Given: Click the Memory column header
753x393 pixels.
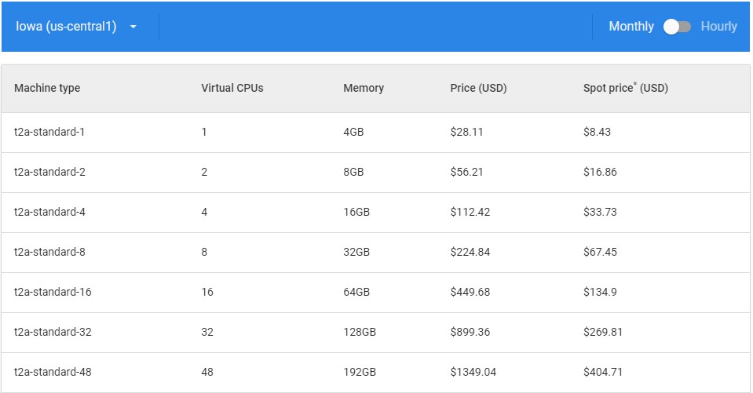Looking at the screenshot, I should (x=364, y=88).
